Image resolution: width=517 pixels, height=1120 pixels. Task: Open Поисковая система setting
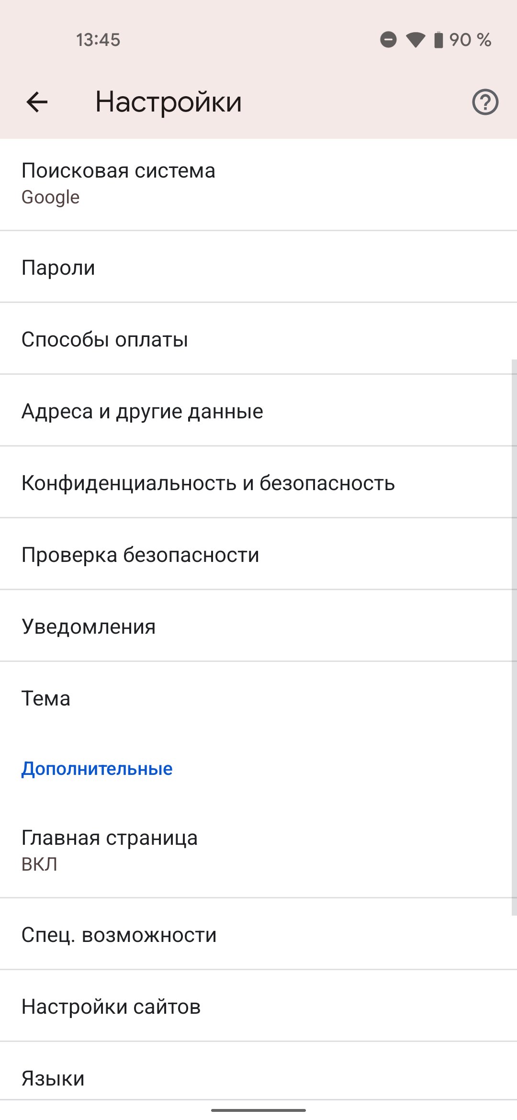click(x=258, y=184)
